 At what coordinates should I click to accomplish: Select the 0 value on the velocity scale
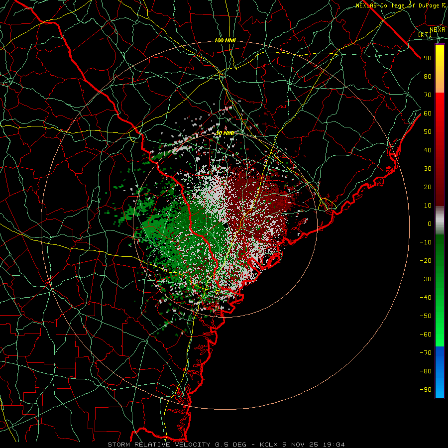(x=430, y=224)
